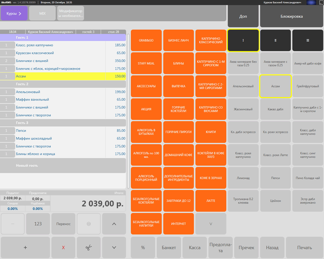The width and height of the screenshot is (324, 259).
Task: Open the БЛИНЫ menu category
Action: (x=179, y=63)
